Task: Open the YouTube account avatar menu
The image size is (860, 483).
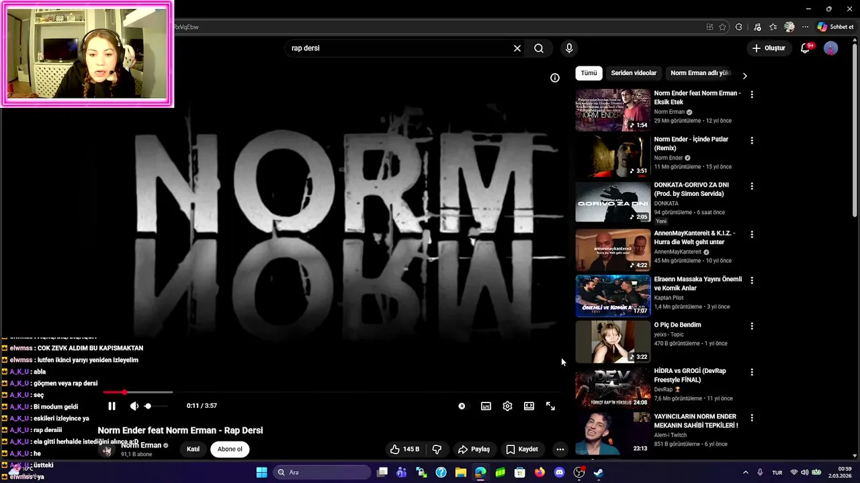Action: click(831, 48)
